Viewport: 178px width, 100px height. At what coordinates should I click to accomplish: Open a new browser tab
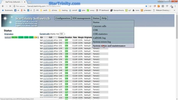click(x=30, y=2)
